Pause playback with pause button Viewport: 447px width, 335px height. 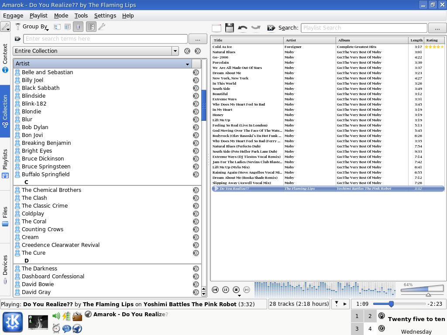(x=226, y=290)
